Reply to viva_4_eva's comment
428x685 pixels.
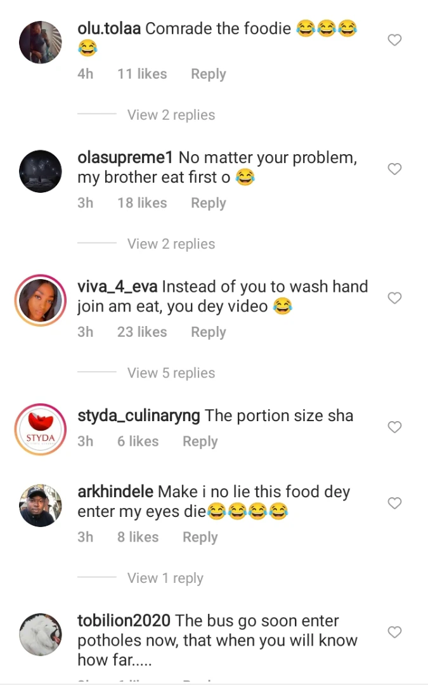click(208, 332)
